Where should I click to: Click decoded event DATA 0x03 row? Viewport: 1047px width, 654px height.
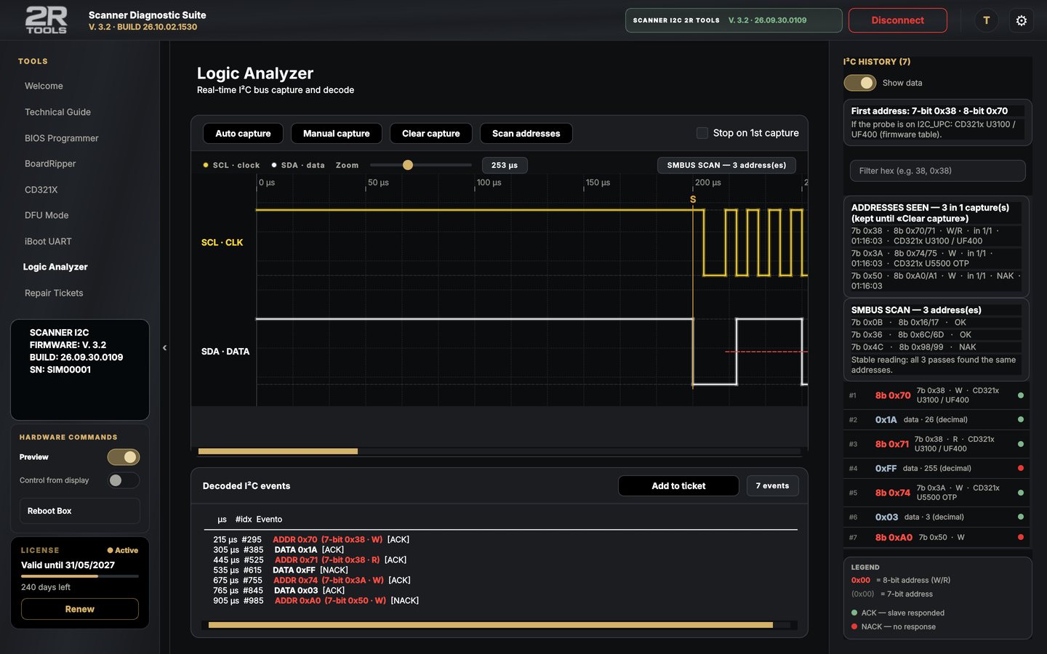[278, 591]
